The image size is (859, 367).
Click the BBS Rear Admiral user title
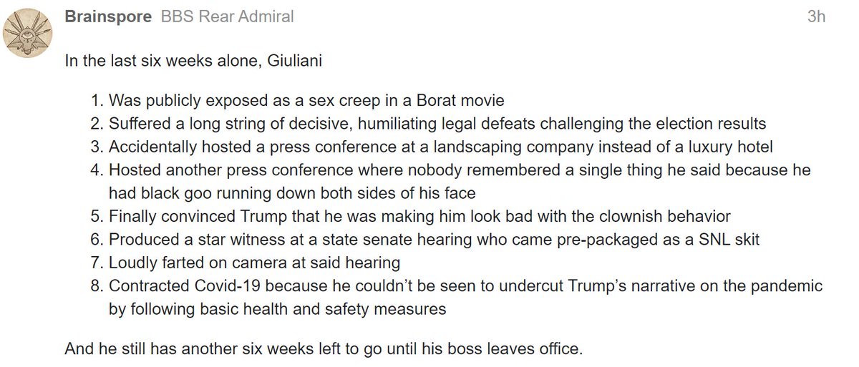228,16
